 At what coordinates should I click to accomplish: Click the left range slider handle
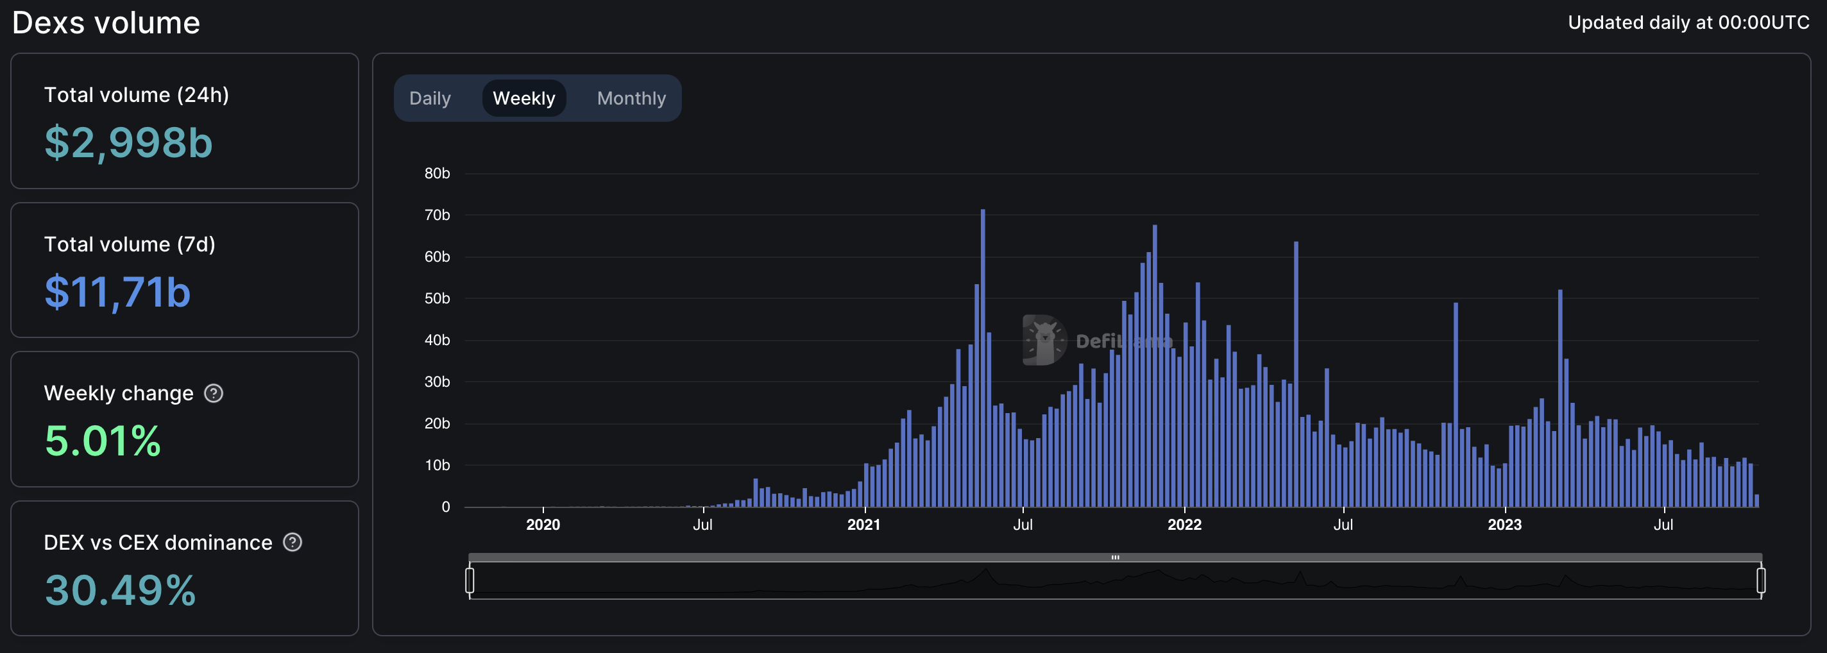(x=470, y=580)
